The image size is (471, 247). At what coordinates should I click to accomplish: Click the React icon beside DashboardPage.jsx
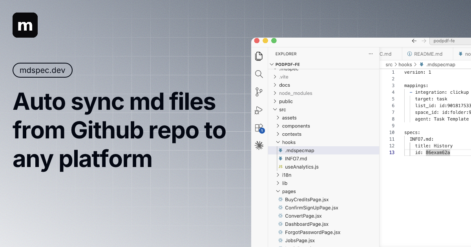click(x=280, y=224)
